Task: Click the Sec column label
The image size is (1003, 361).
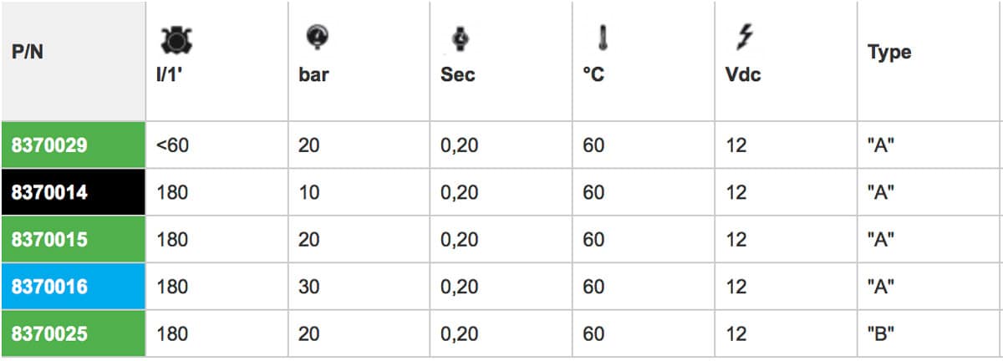Action: [x=457, y=74]
